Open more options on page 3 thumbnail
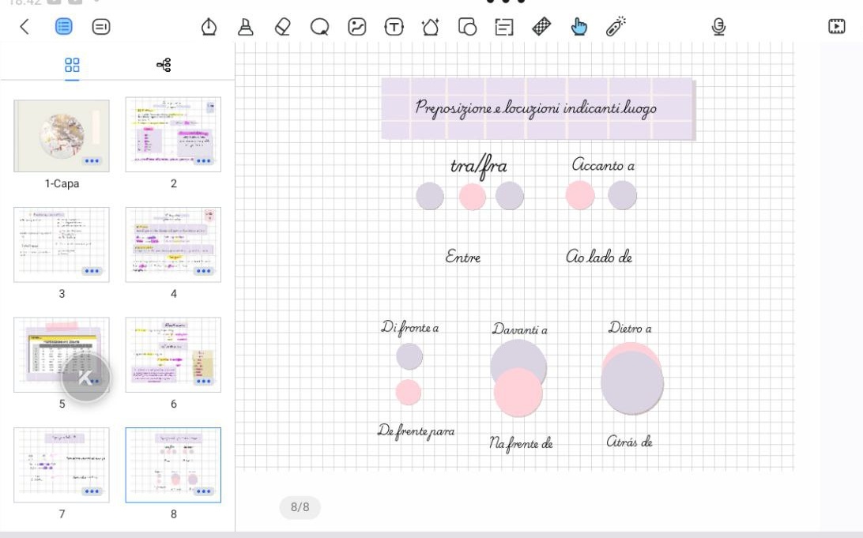Viewport: 863px width, 538px height. click(x=92, y=271)
